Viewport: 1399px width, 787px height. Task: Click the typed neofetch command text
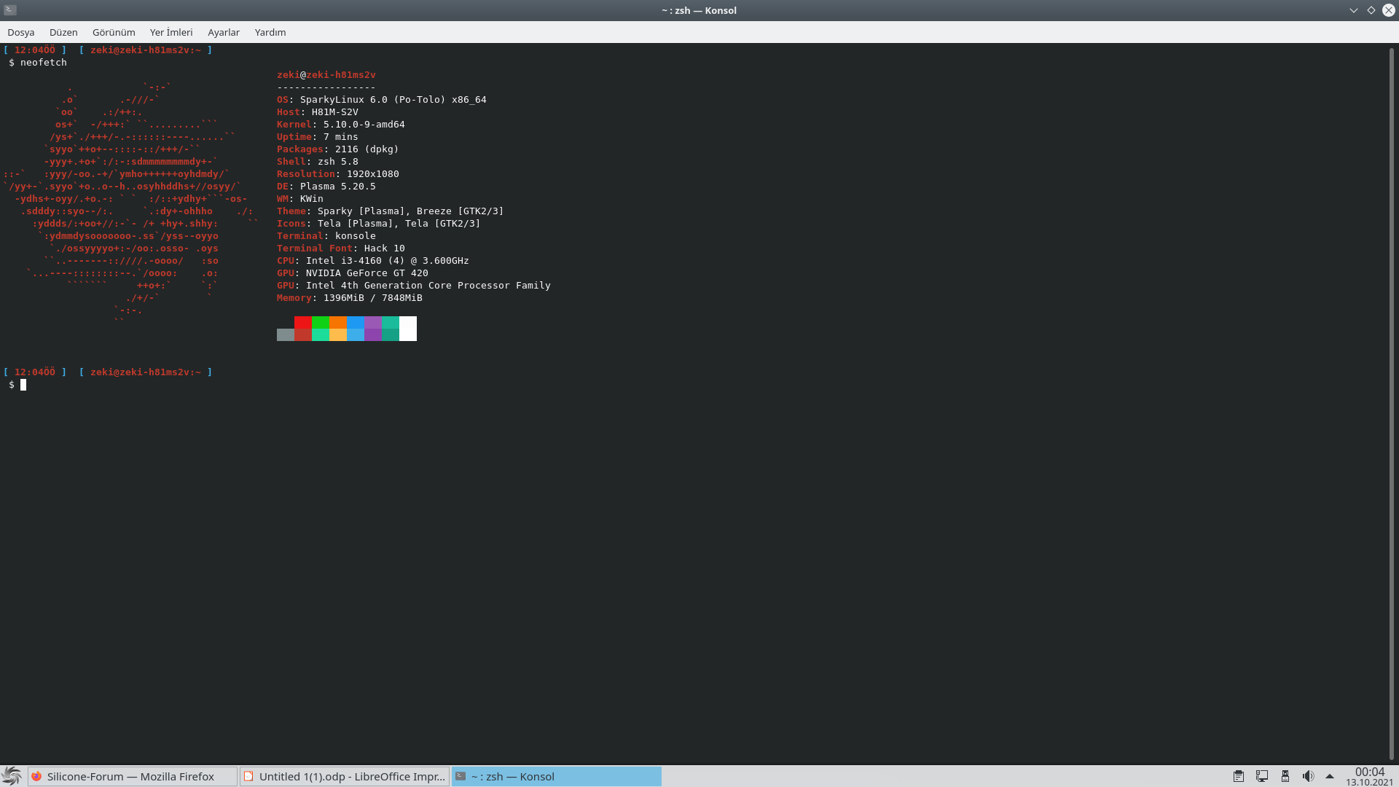(44, 63)
